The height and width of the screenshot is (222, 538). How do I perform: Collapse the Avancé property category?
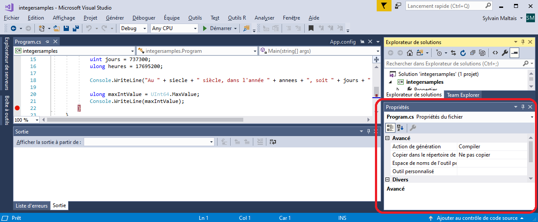(388, 138)
